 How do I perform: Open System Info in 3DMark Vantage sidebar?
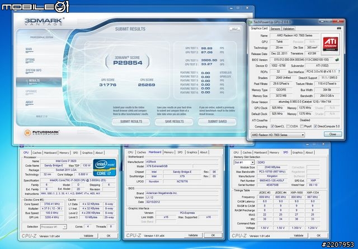34,71
